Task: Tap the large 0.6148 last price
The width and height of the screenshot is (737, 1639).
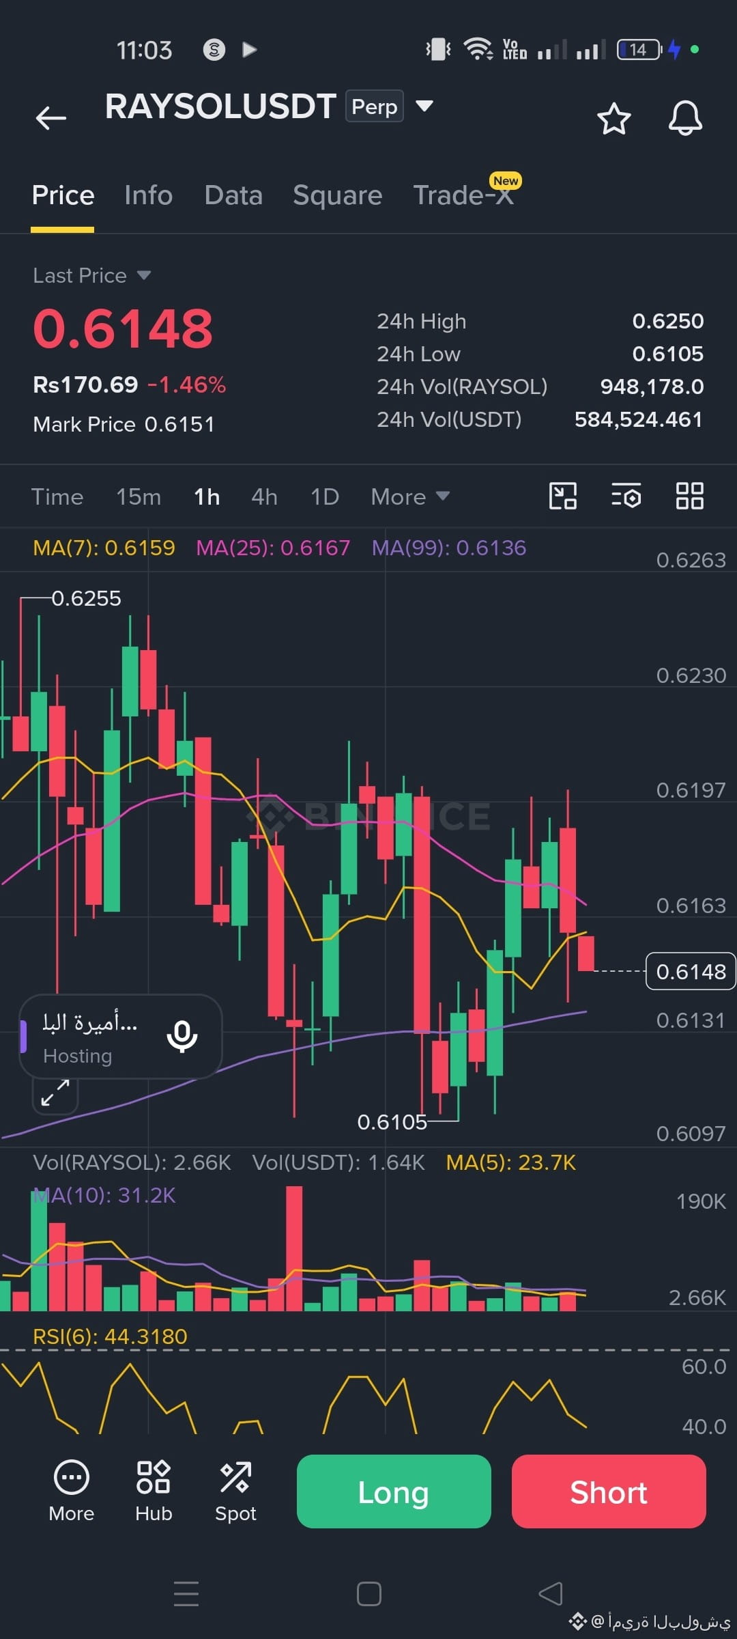Action: (123, 328)
